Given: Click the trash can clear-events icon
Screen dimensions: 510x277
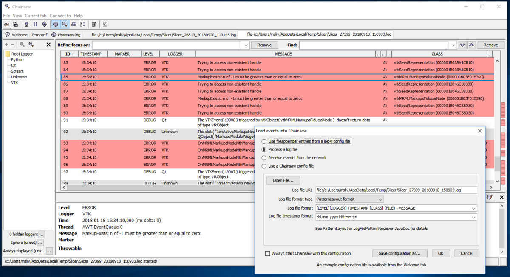Looking at the screenshot, I should [x=94, y=25].
